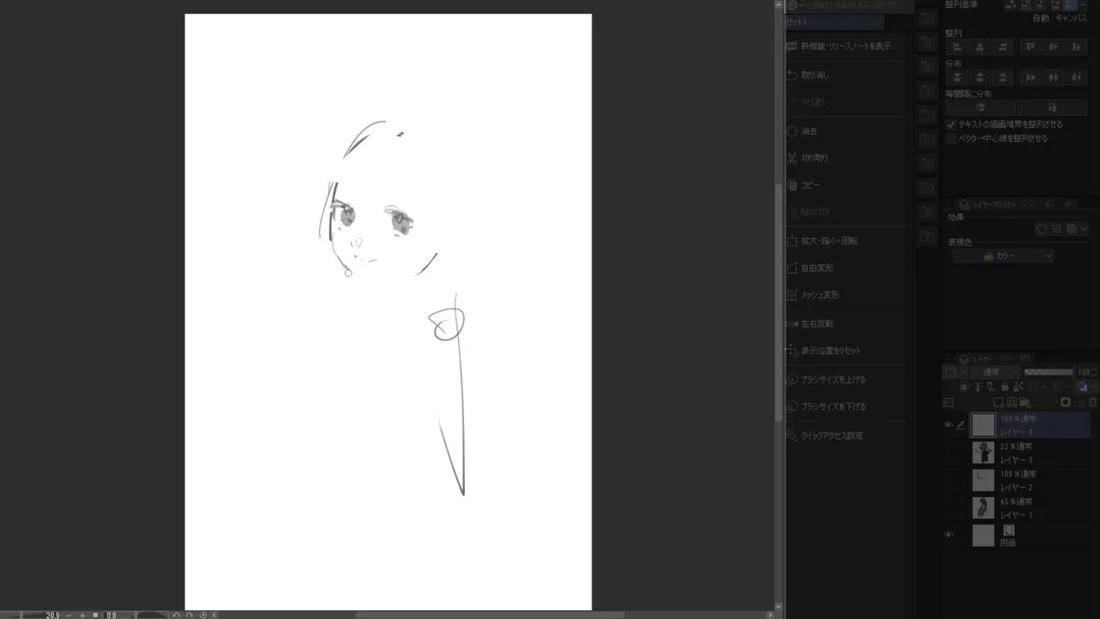
Task: Hide レイヤー 4 via eye icon
Action: click(x=949, y=425)
